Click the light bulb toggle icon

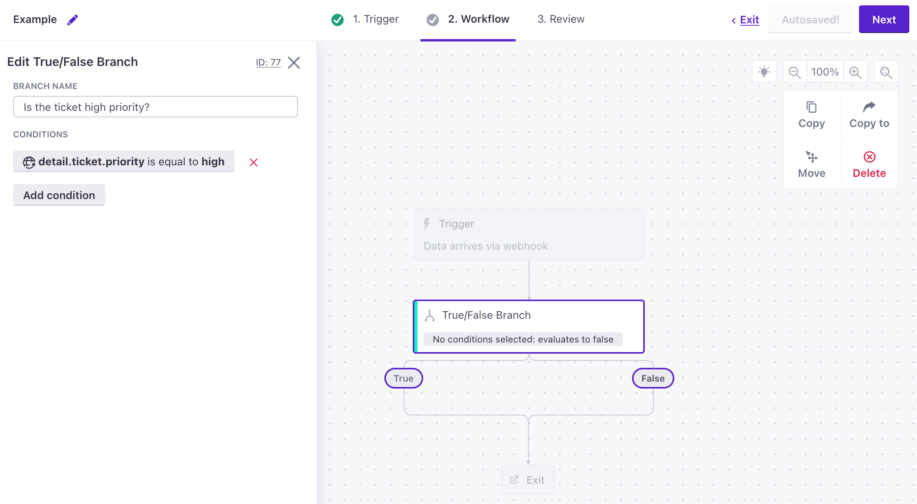[765, 71]
